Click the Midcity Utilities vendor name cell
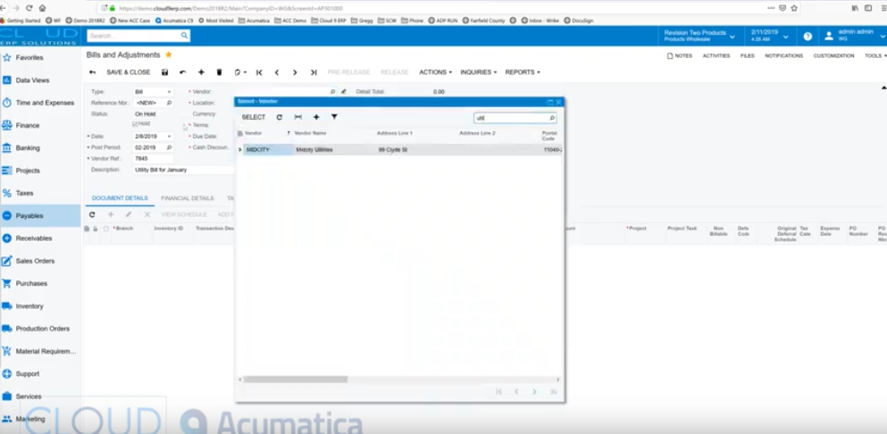Viewport: 887px width, 434px height. pyautogui.click(x=335, y=150)
